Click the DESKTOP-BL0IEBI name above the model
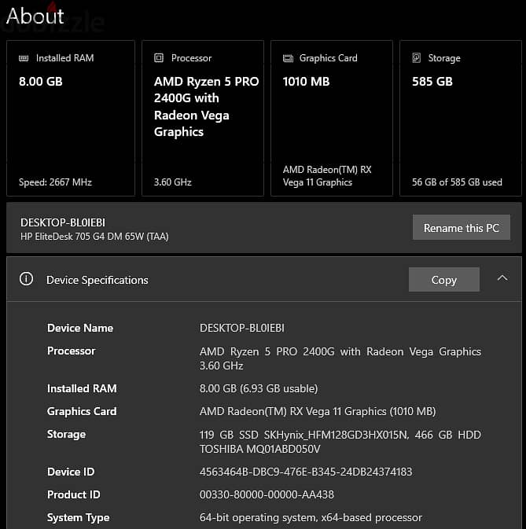The width and height of the screenshot is (526, 529). point(63,222)
